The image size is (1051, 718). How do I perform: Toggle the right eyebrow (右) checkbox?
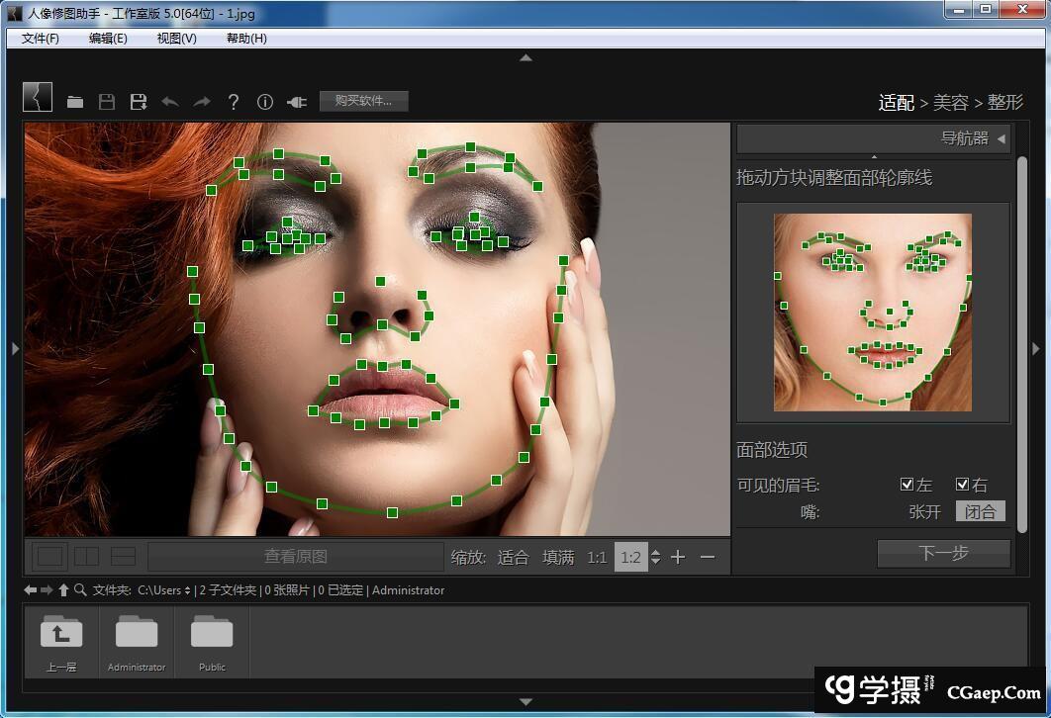click(962, 485)
